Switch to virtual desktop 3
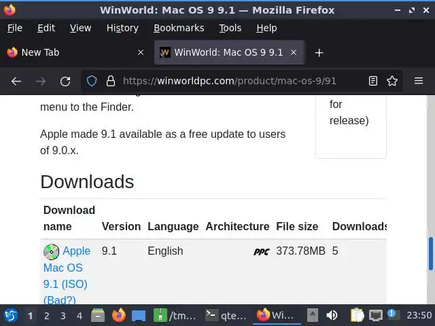This screenshot has height=326, width=435. click(63, 315)
